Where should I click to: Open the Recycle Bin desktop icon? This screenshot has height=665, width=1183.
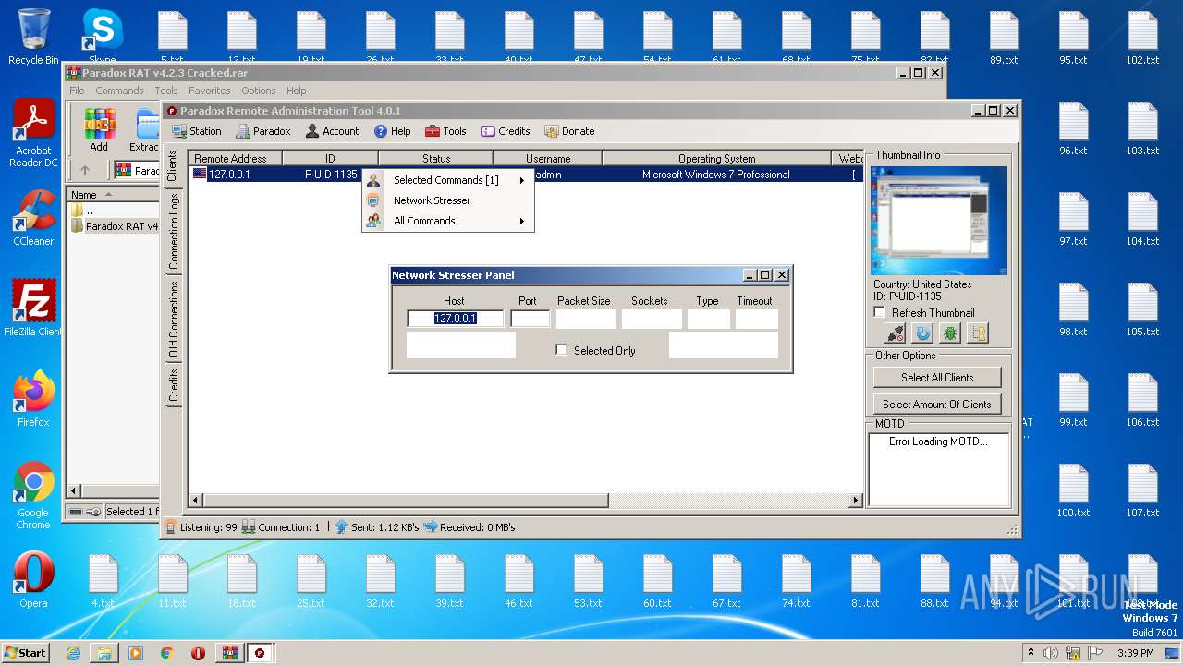click(x=33, y=37)
